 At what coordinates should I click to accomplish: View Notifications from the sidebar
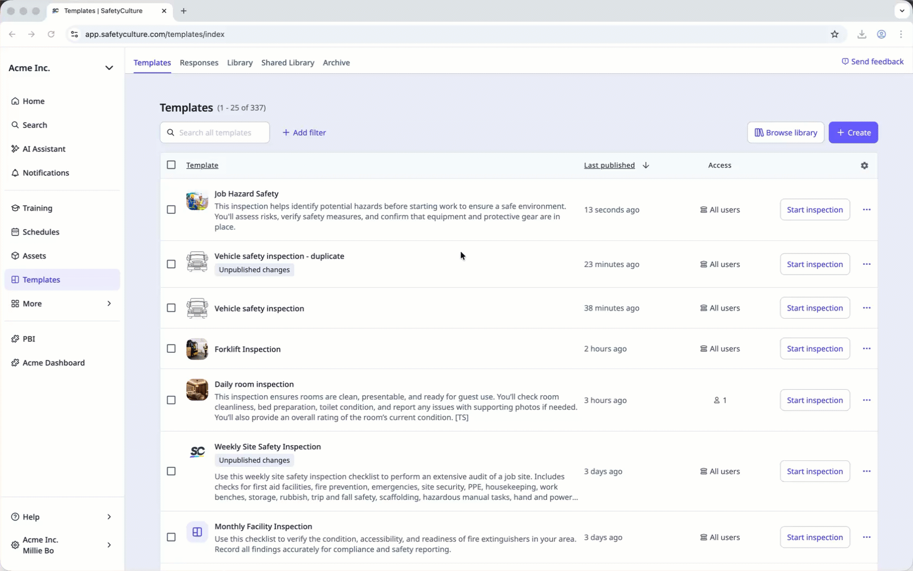(x=40, y=173)
